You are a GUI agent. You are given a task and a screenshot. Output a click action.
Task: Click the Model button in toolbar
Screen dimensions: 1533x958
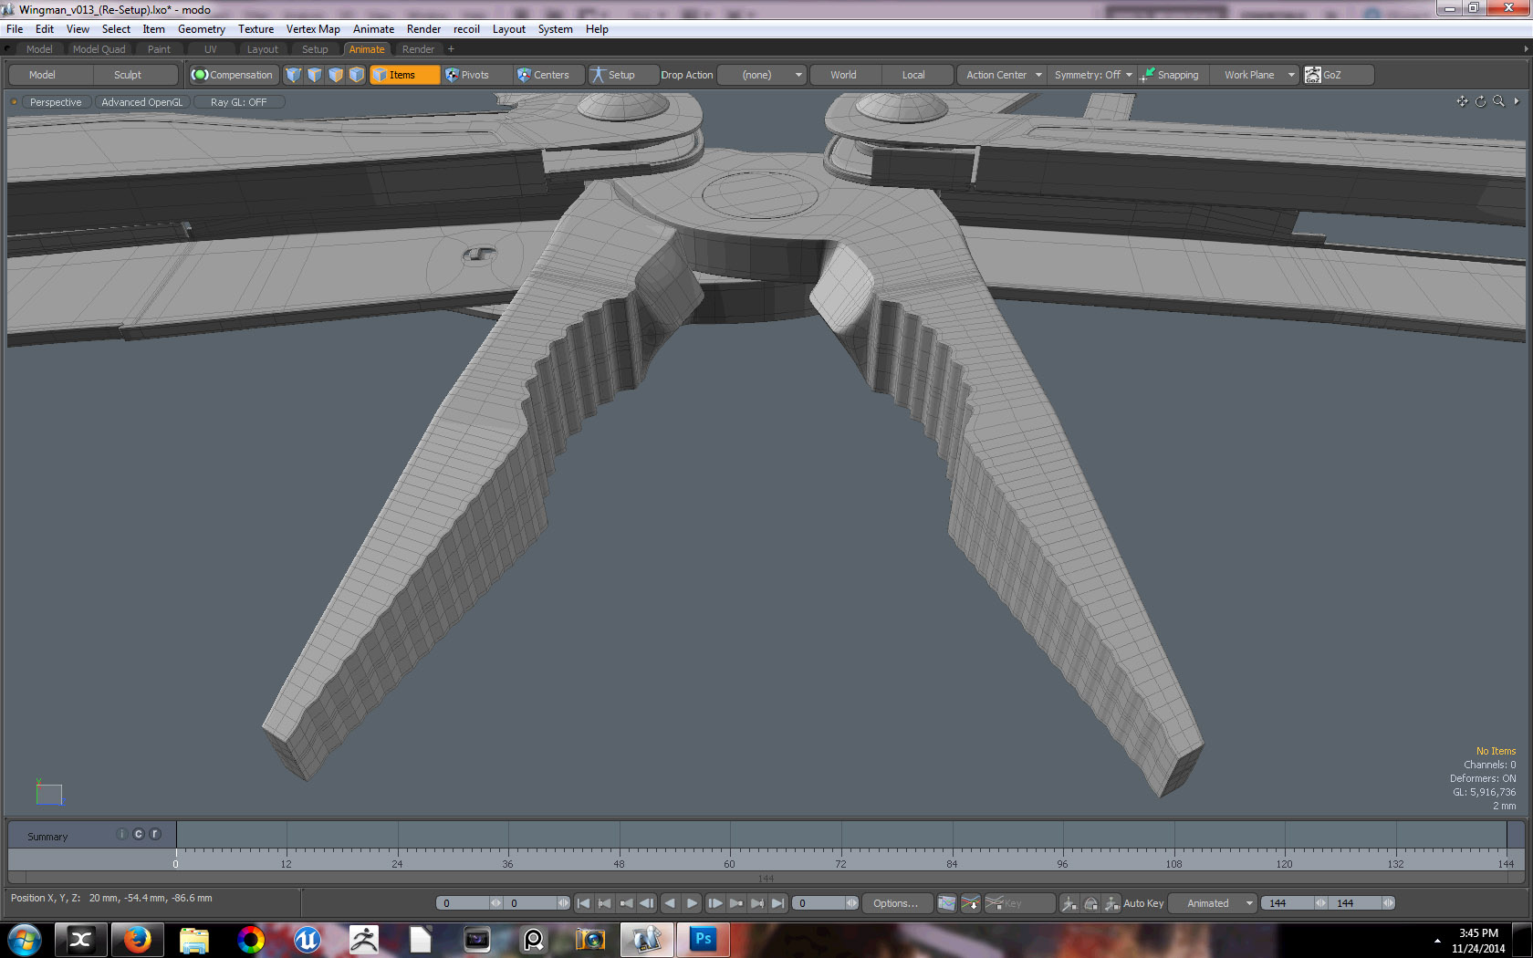50,75
